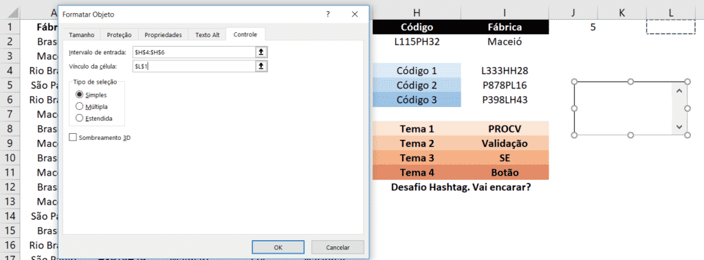Select row 8 header
704x260 pixels.
pyautogui.click(x=10, y=129)
